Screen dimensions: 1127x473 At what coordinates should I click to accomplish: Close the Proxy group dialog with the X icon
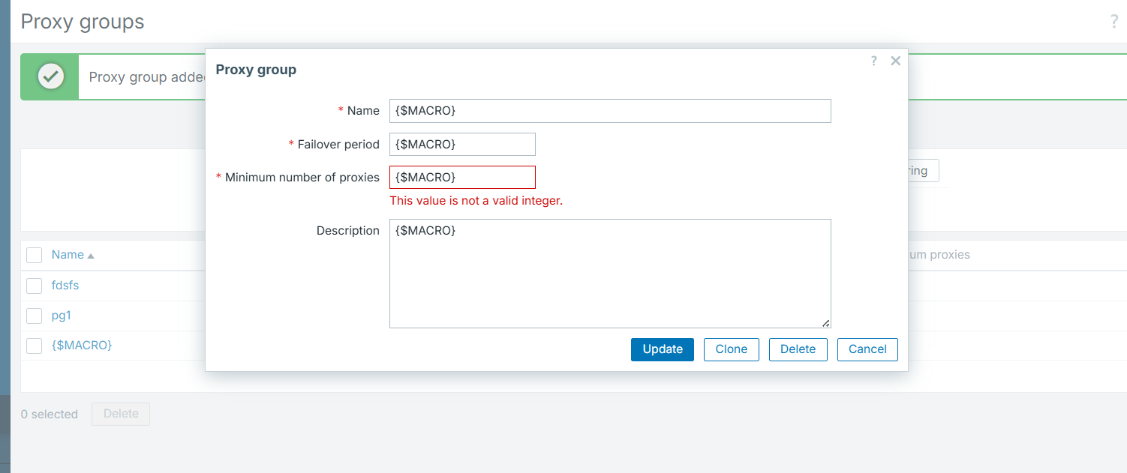click(895, 61)
